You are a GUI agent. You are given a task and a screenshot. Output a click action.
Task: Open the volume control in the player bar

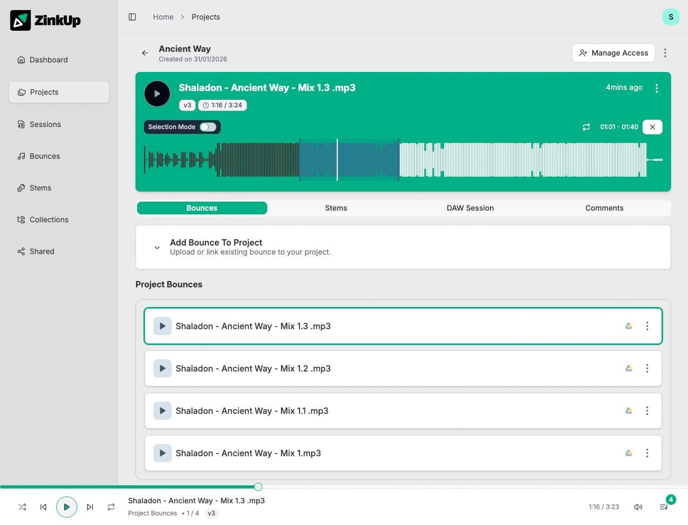pos(638,506)
